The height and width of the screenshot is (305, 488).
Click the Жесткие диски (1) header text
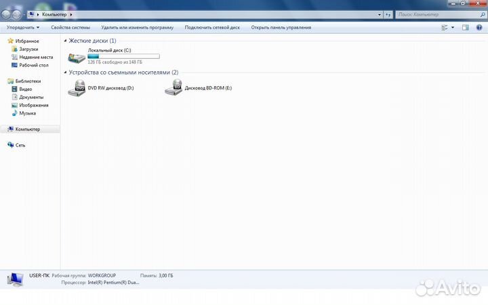pyautogui.click(x=92, y=41)
